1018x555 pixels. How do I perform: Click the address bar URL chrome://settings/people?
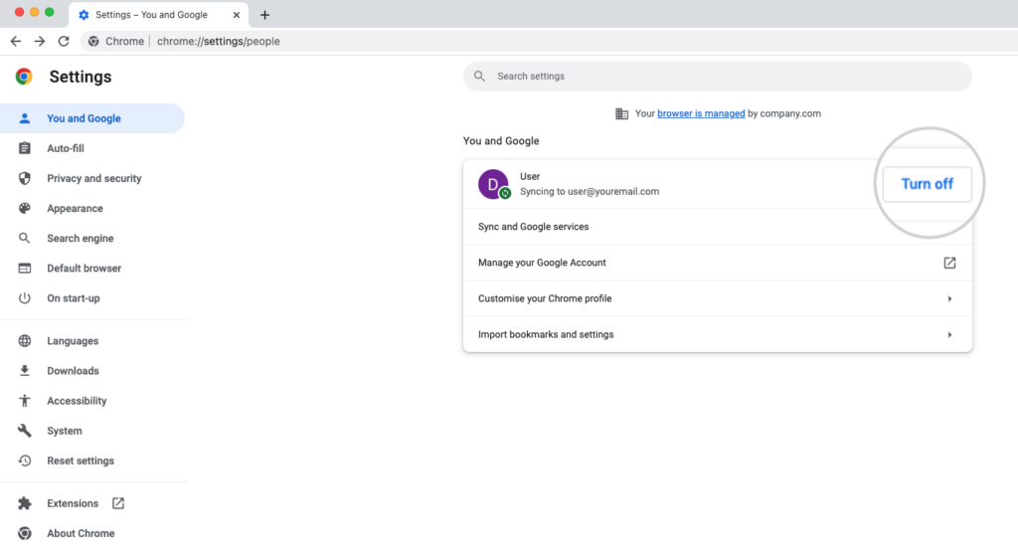(218, 41)
